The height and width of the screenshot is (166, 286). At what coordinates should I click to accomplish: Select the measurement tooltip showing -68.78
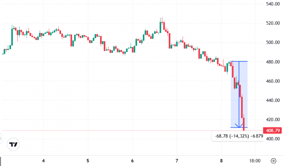pyautogui.click(x=237, y=136)
